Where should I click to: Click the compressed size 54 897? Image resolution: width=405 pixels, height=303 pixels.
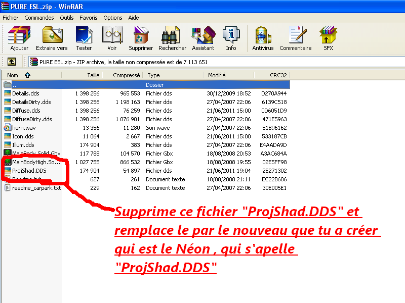pyautogui.click(x=132, y=171)
